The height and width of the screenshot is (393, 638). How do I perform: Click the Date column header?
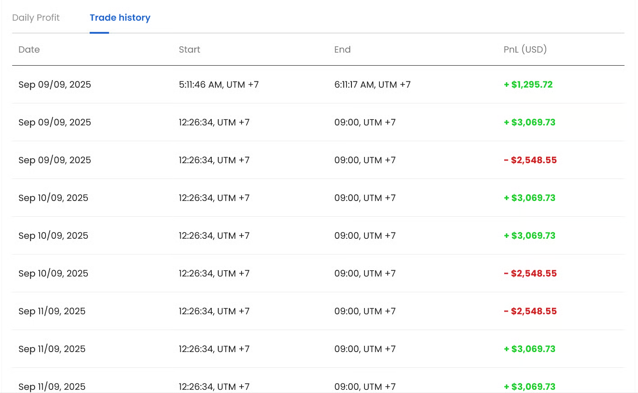coord(29,49)
